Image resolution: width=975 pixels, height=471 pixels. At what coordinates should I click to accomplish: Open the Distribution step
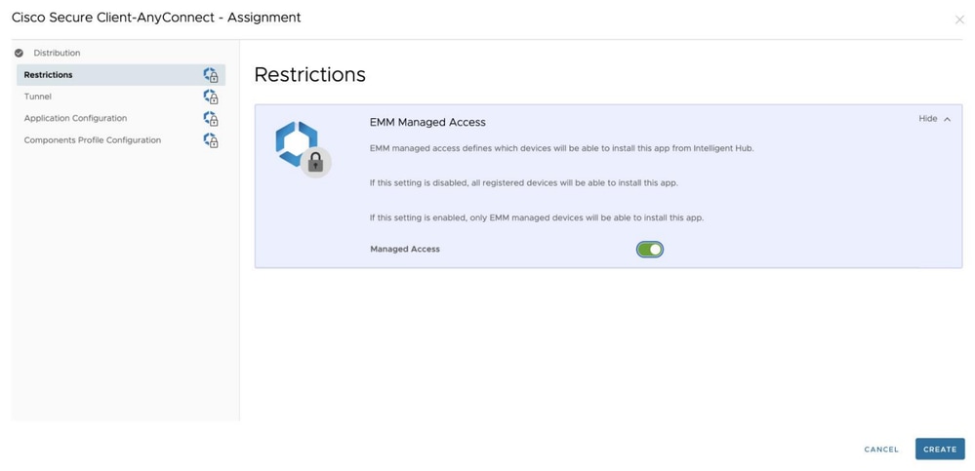pyautogui.click(x=57, y=53)
